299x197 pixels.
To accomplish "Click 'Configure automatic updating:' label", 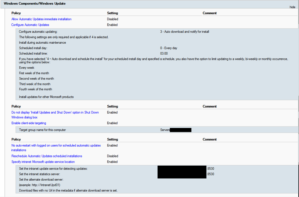I will (x=38, y=32).
